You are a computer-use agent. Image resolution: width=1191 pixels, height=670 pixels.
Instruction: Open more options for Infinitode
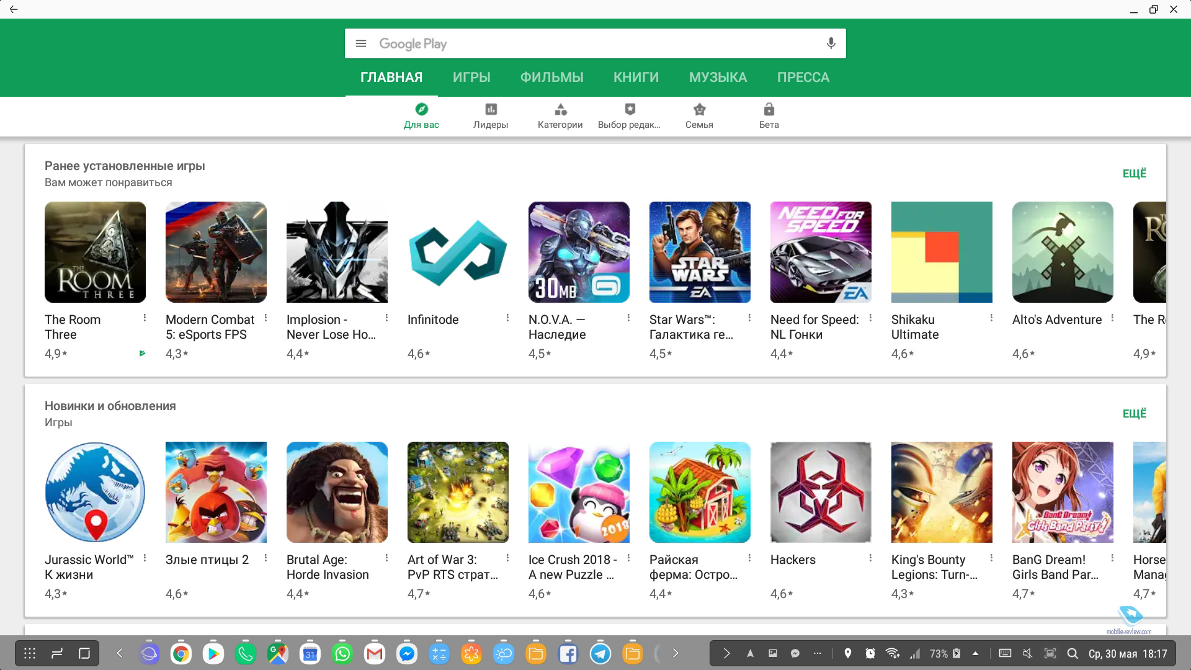pyautogui.click(x=507, y=318)
